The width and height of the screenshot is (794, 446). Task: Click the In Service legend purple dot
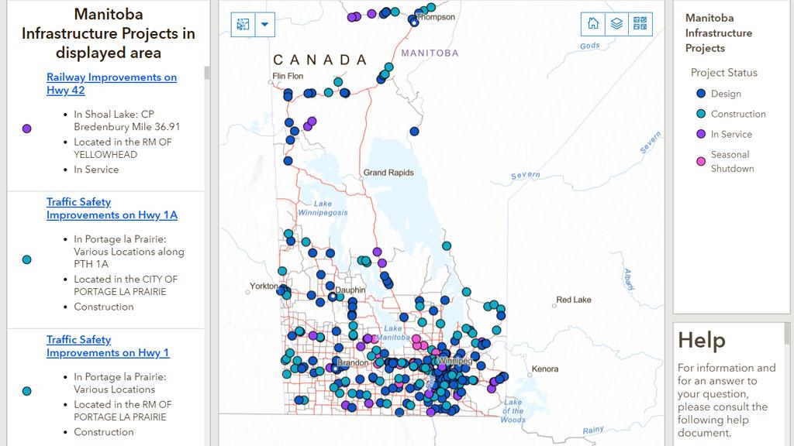[x=700, y=134]
